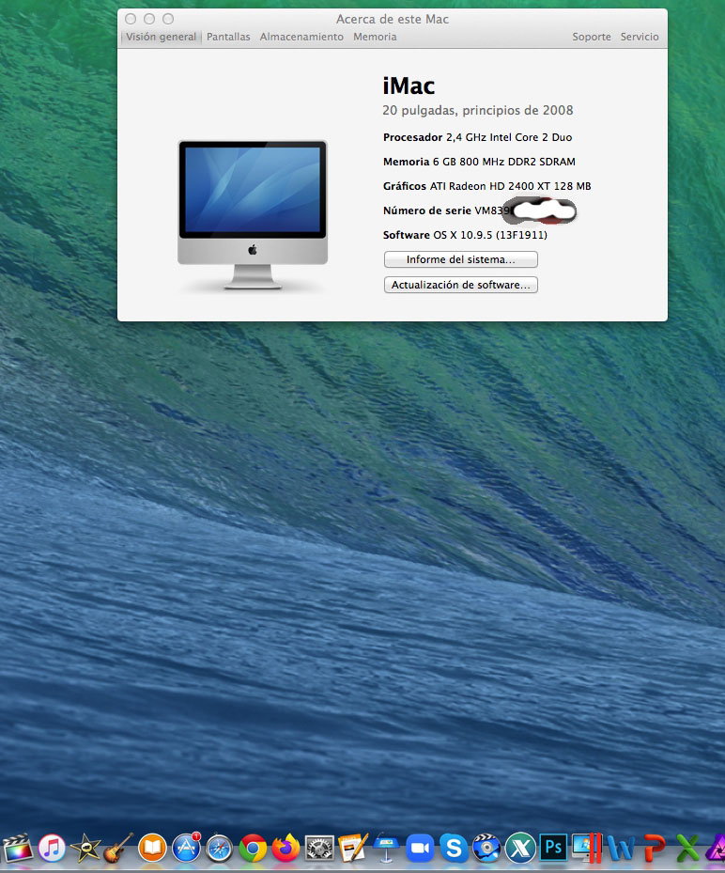The width and height of the screenshot is (725, 873).
Task: Open Google Chrome from the dock
Action: click(x=253, y=849)
